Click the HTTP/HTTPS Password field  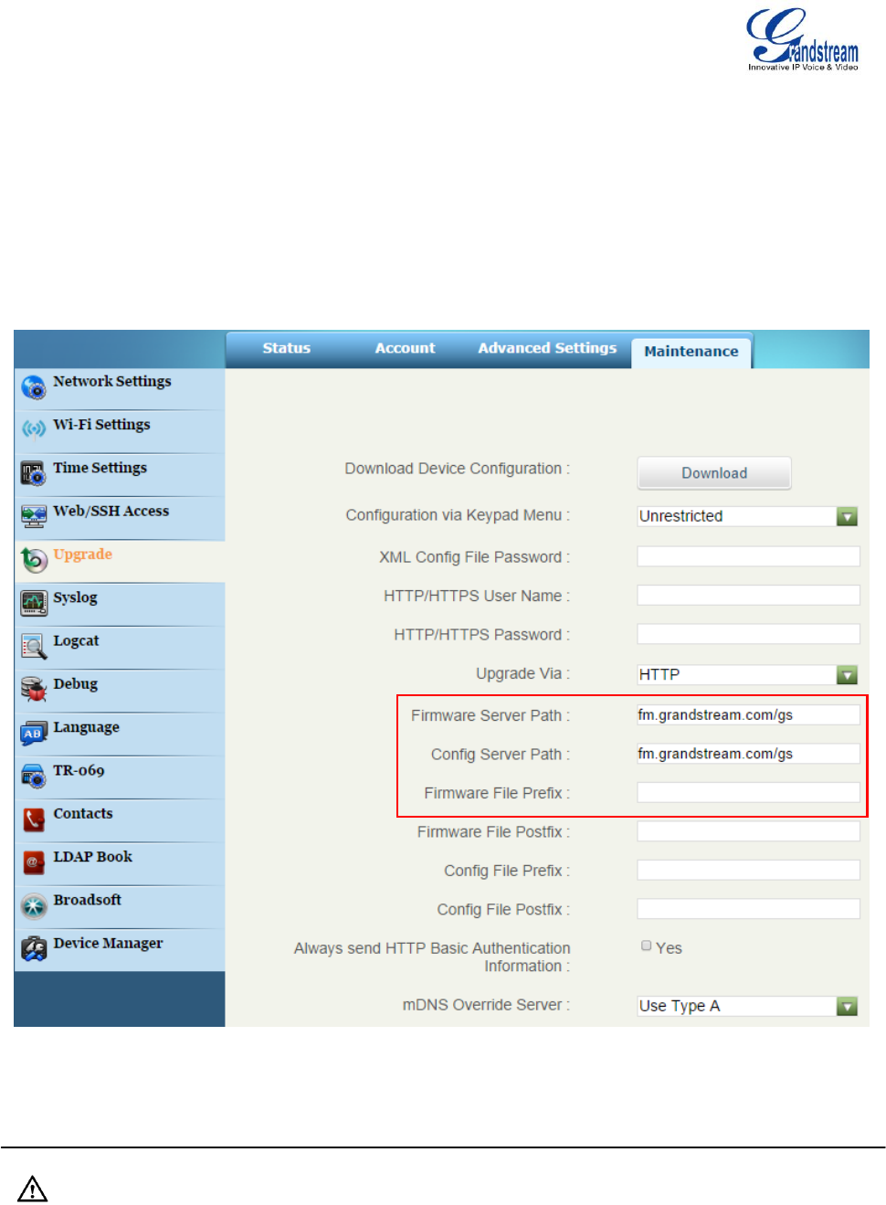[748, 634]
